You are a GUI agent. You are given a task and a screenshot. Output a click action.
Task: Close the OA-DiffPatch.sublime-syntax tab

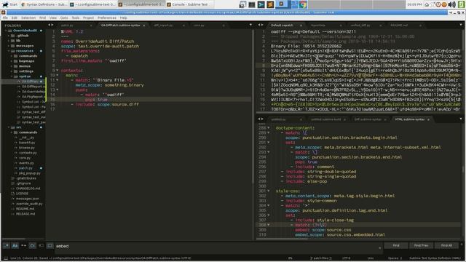click(x=144, y=26)
